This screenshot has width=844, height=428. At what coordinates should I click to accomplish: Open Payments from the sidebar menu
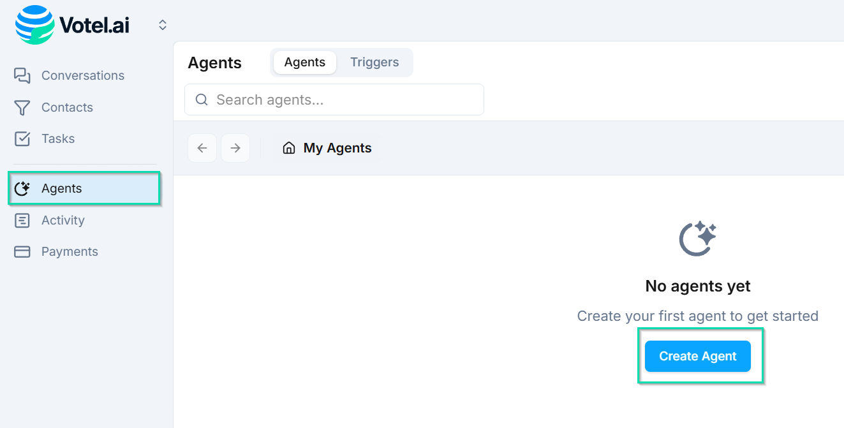(x=70, y=251)
